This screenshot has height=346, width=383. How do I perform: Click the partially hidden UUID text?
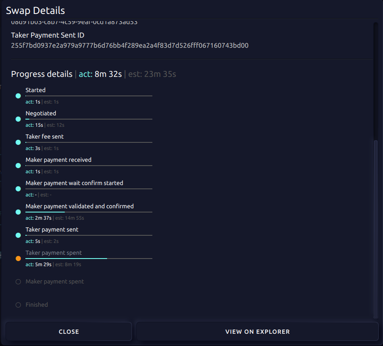(74, 22)
